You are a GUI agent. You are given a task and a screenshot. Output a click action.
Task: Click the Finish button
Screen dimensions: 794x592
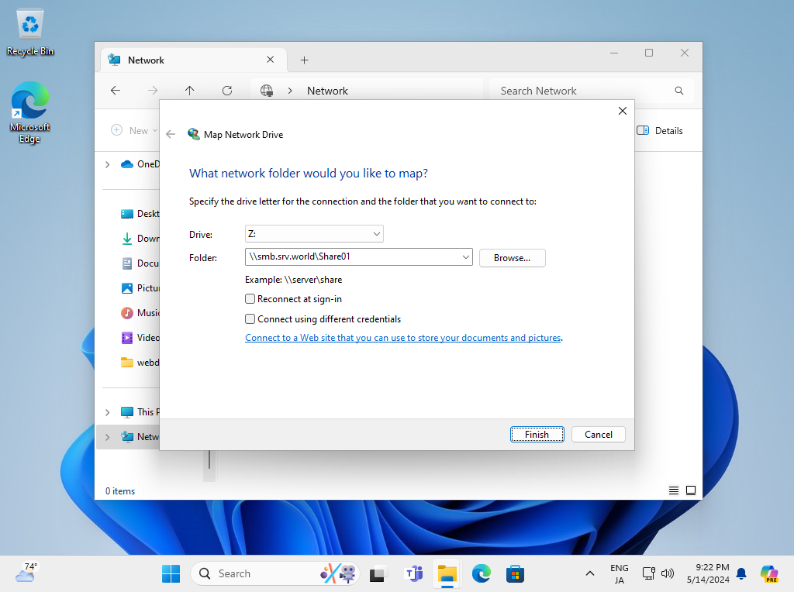537,435
